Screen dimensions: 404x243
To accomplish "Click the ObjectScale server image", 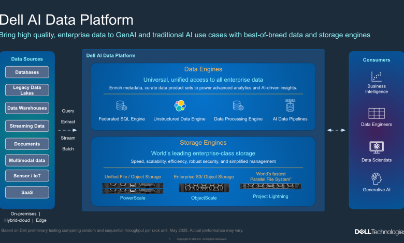I will [x=204, y=188].
